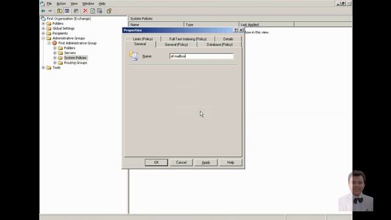Collapse the First Administrative Group node
This screenshot has width=391, height=220.
(x=49, y=43)
